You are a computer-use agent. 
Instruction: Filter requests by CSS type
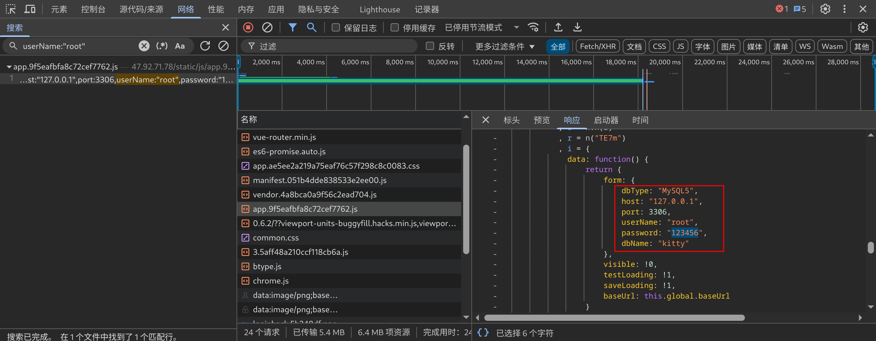point(659,47)
